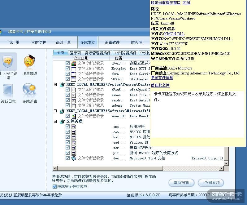Open the 瑞星知道 mascot icon
This screenshot has height=205, width=247.
29,61
